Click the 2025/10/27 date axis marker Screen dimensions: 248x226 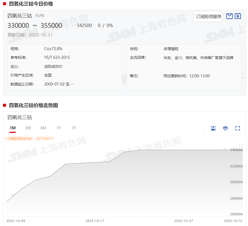tap(184, 221)
